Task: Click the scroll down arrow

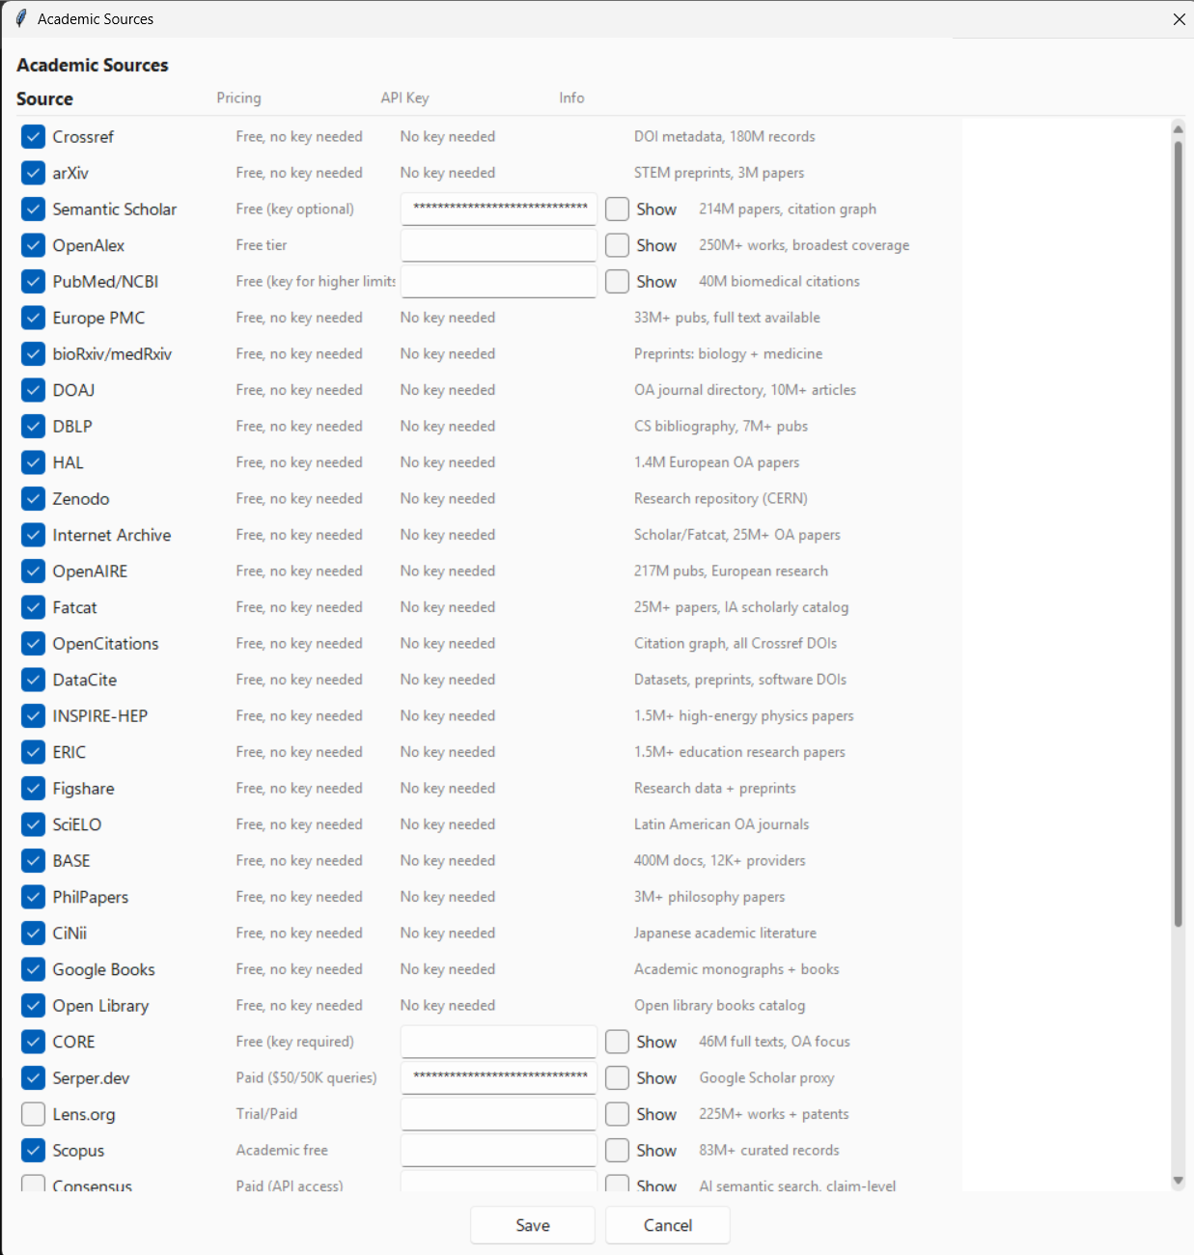Action: tap(1178, 1181)
